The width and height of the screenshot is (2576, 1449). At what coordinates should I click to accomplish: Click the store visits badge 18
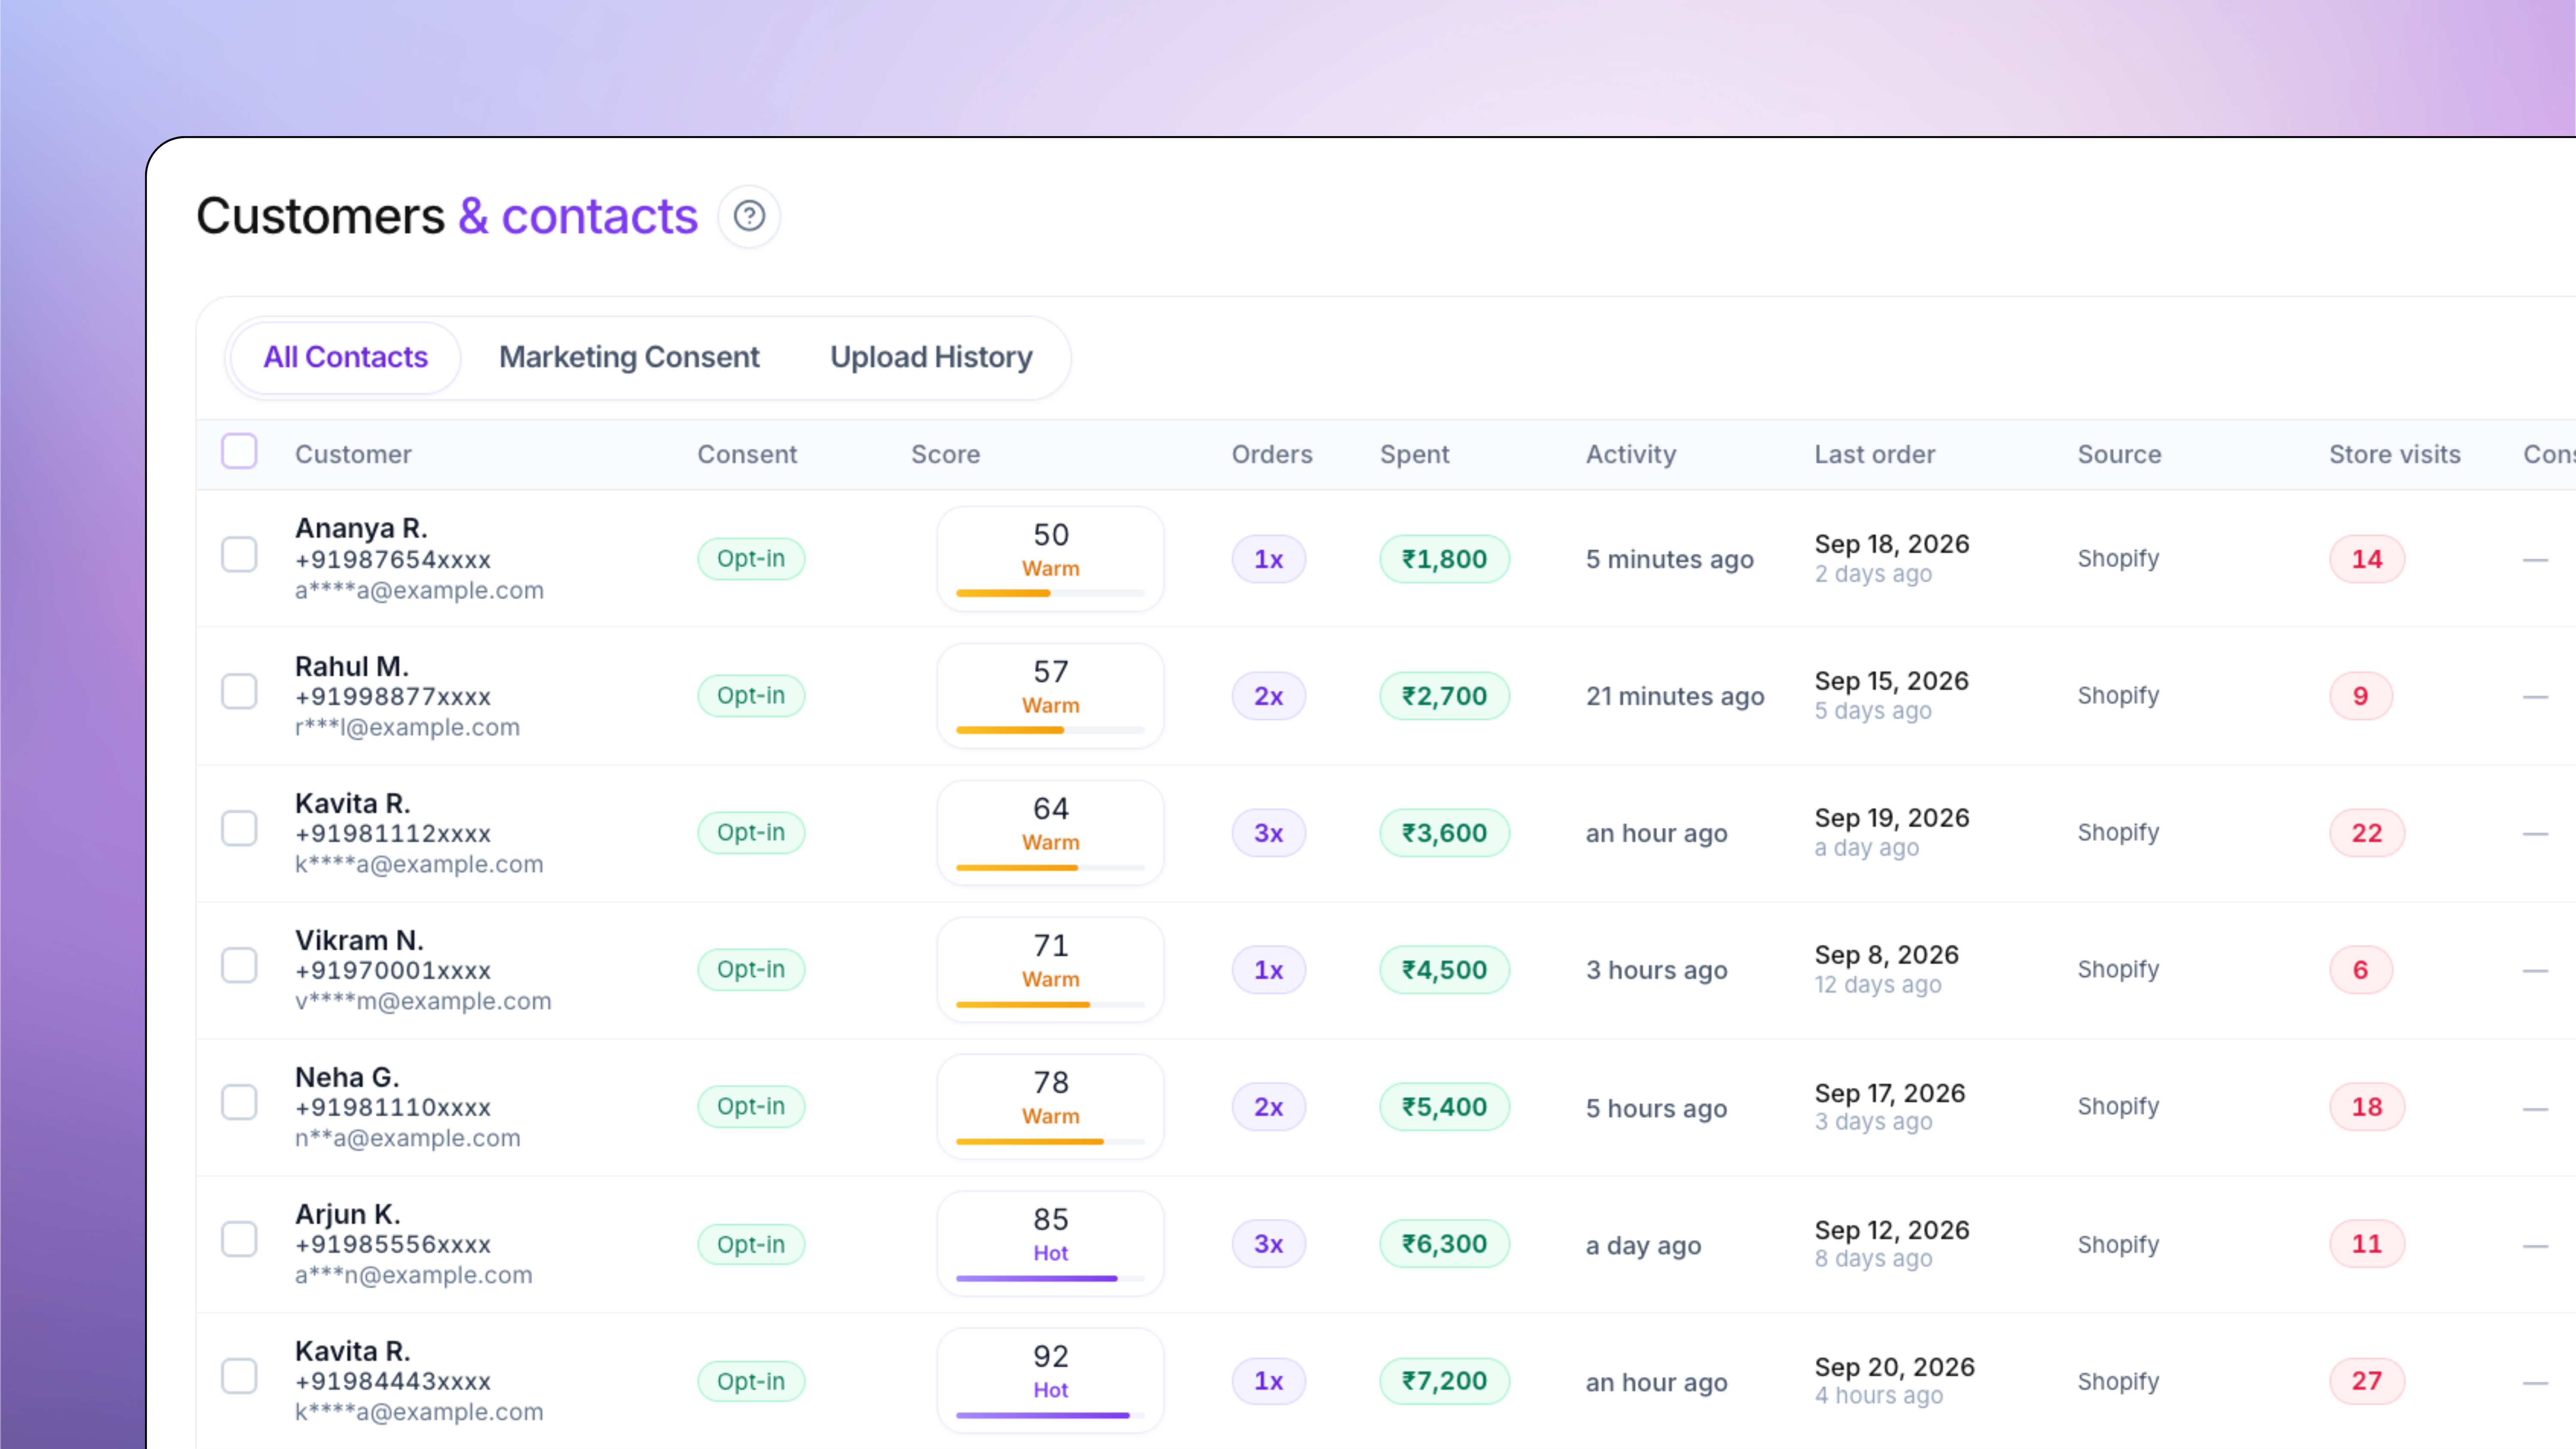(x=2366, y=1107)
